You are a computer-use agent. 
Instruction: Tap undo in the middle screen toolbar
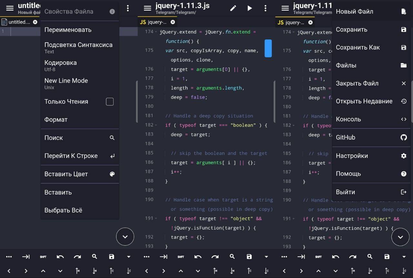198,257
